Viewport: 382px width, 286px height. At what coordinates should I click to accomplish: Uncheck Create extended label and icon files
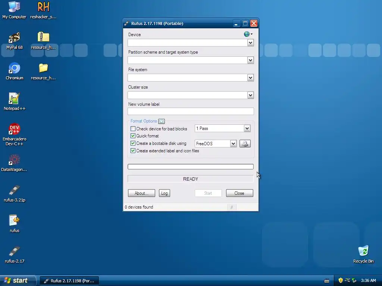pos(133,151)
